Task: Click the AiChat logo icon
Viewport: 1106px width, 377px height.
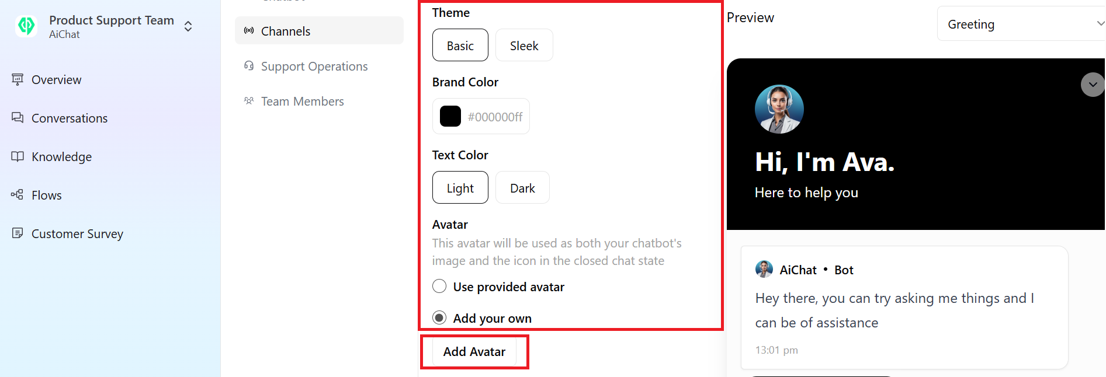Action: [x=26, y=26]
